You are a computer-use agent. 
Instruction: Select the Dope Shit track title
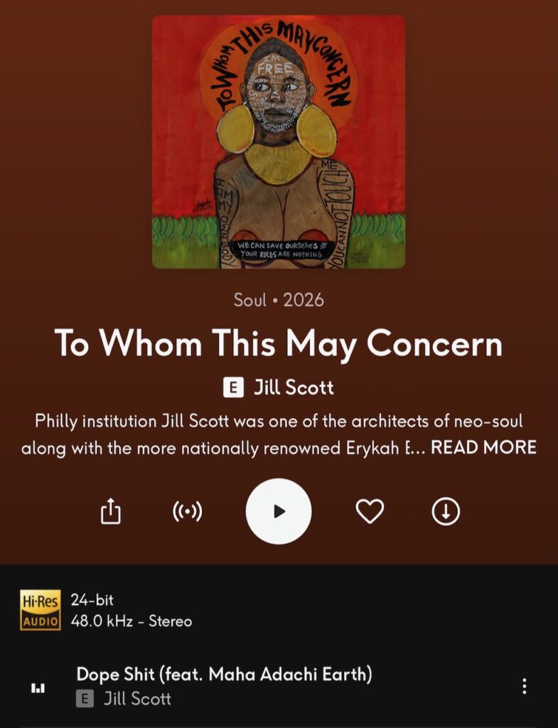pos(224,674)
